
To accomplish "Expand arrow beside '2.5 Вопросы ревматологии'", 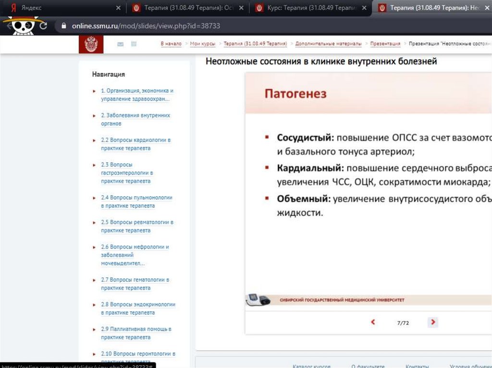I will tap(94, 223).
